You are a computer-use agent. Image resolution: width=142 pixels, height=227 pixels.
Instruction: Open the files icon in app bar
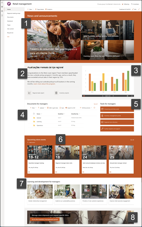2,15
